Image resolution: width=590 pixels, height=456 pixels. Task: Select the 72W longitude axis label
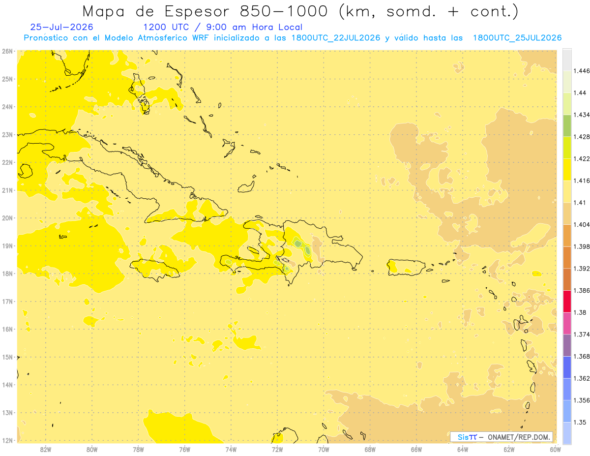277,449
